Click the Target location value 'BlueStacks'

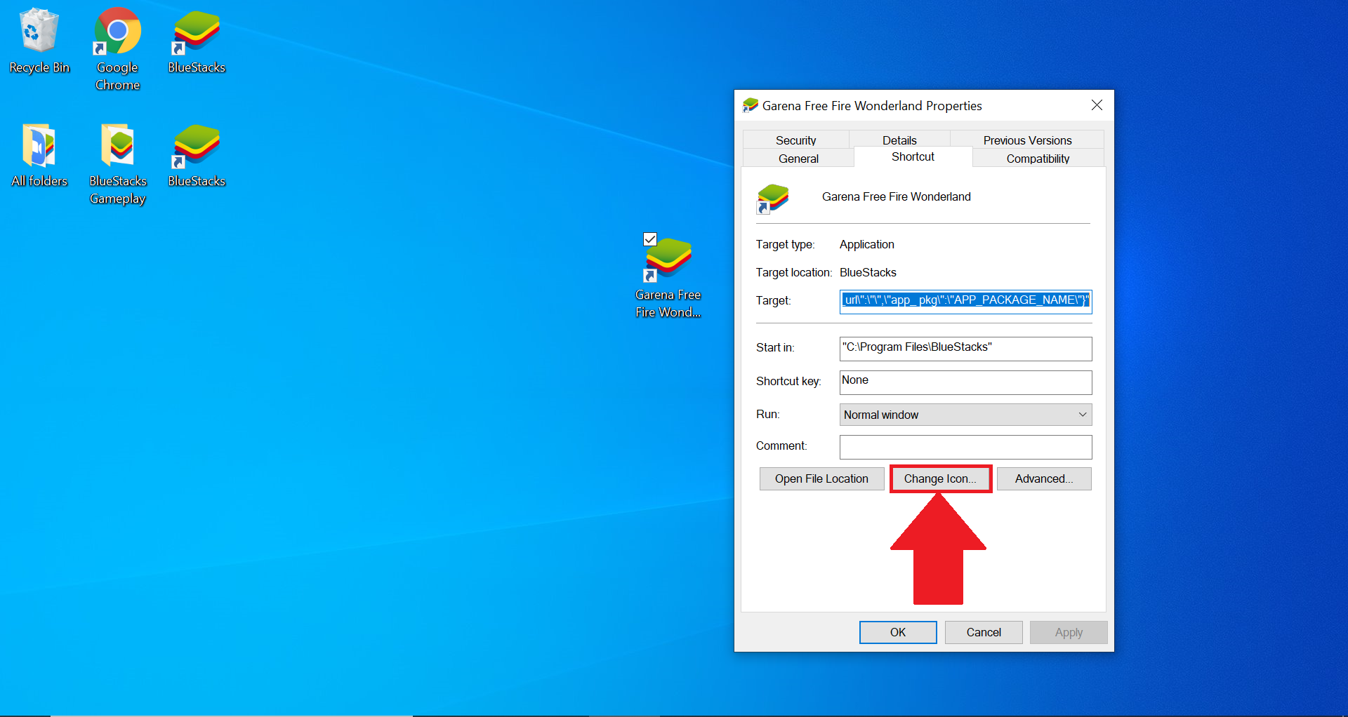(868, 272)
